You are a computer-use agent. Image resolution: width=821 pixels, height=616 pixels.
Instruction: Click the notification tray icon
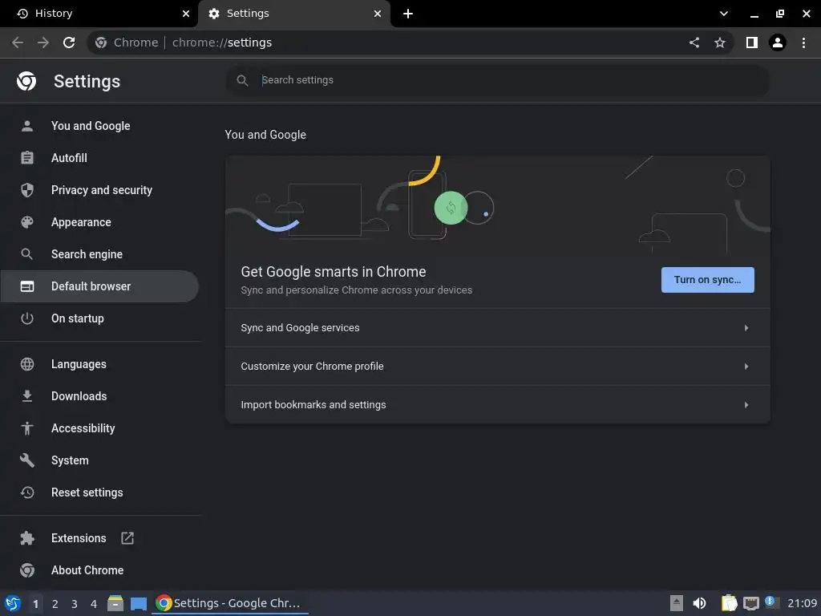click(771, 602)
